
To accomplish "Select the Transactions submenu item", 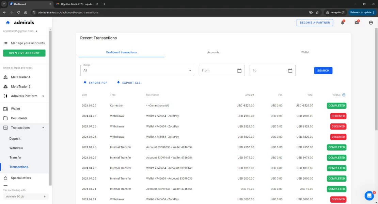I will tap(19, 167).
